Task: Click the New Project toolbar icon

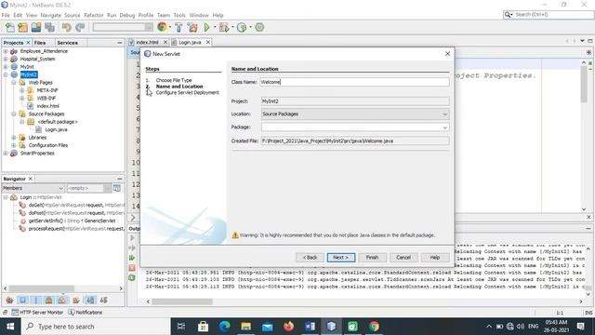Action: [x=22, y=27]
